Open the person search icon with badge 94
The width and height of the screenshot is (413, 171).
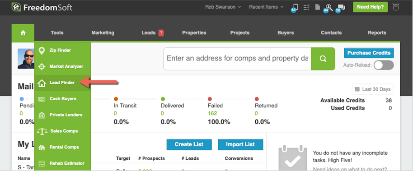click(328, 8)
